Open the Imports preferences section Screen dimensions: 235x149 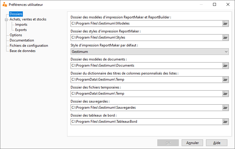click(x=21, y=25)
